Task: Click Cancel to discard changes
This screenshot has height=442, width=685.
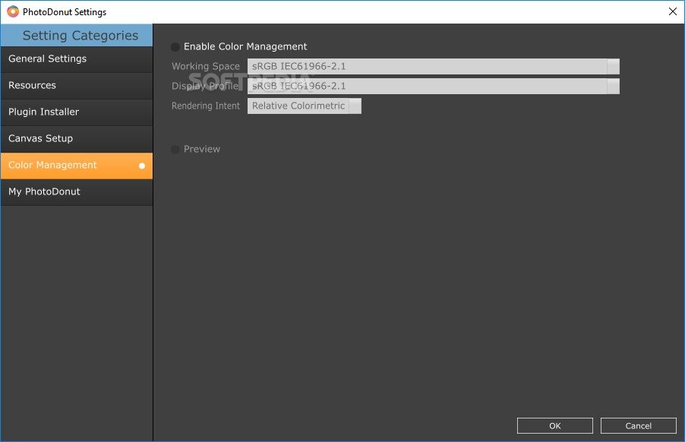Action: click(x=638, y=426)
